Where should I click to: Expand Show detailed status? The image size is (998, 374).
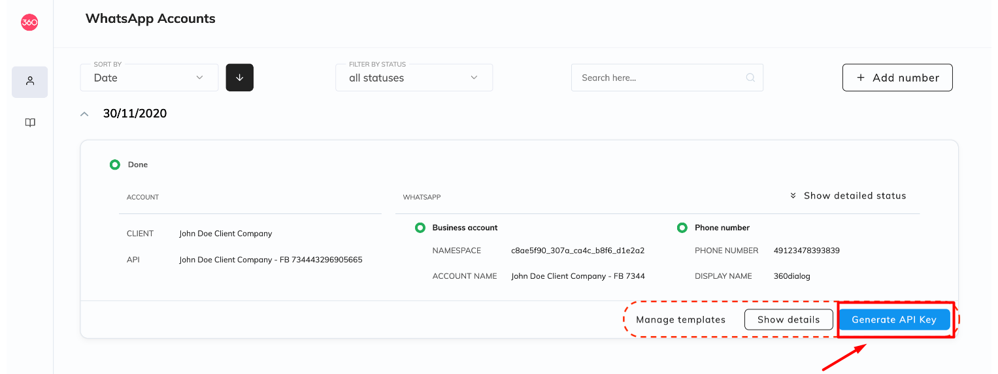848,196
